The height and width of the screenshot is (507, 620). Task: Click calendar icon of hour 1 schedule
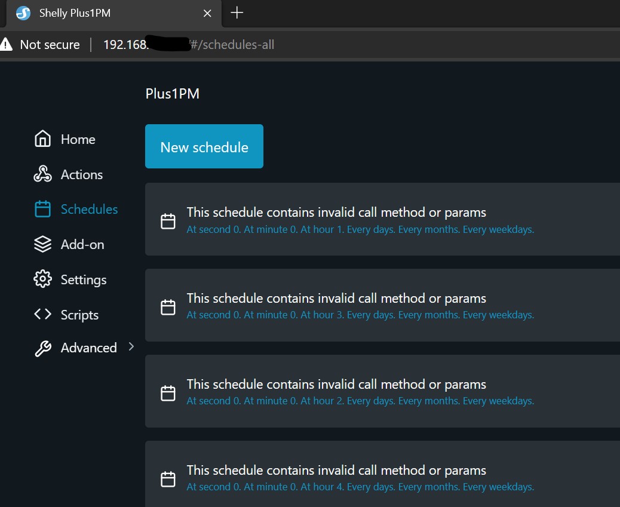pyautogui.click(x=168, y=221)
